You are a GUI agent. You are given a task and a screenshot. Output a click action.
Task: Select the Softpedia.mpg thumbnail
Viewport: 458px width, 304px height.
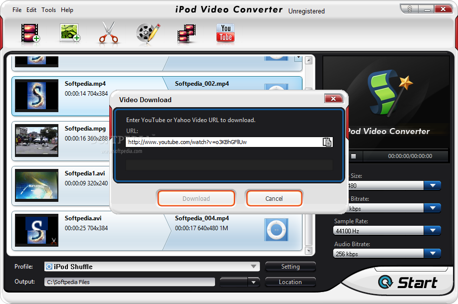click(x=37, y=141)
